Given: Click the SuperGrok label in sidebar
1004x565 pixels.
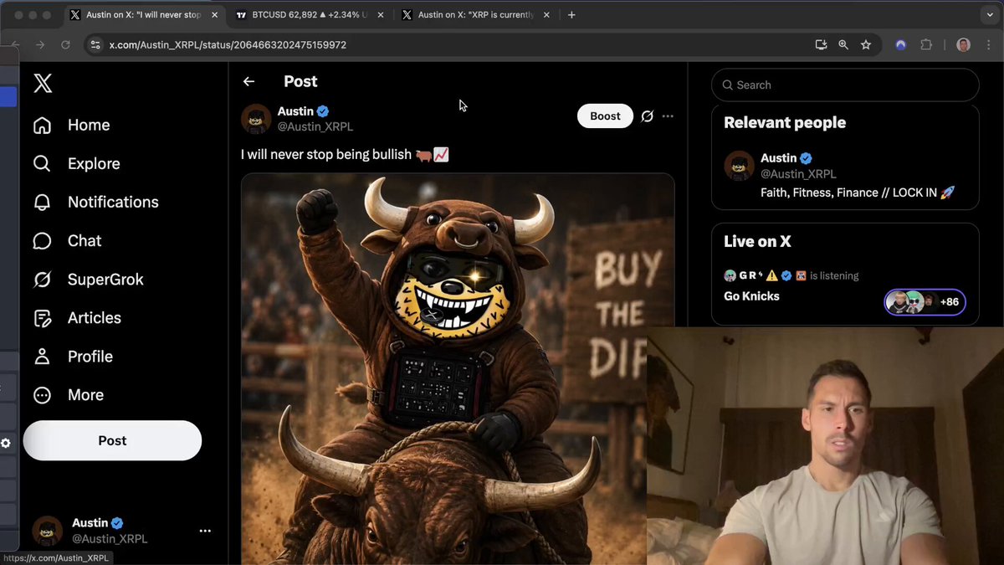Looking at the screenshot, I should click(x=105, y=279).
